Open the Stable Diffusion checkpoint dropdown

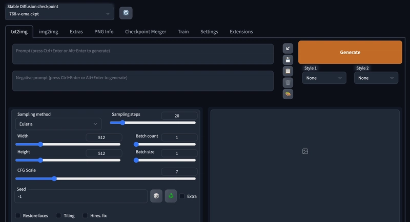[x=59, y=14]
